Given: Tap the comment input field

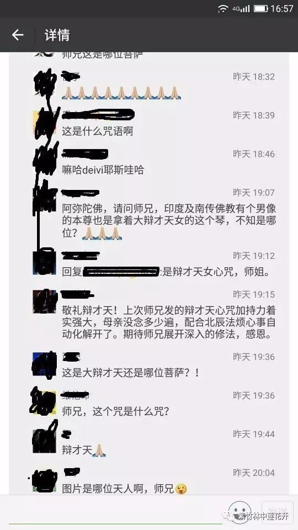Looking at the screenshot, I should 115,513.
